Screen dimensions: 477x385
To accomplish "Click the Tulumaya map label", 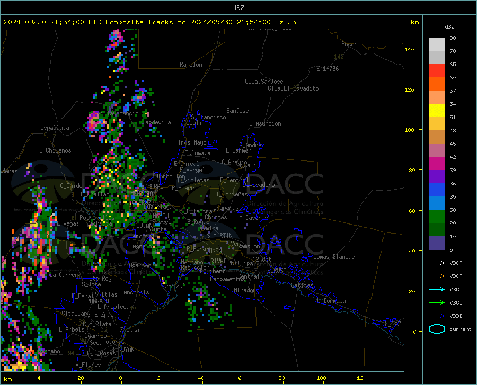I will coord(198,153).
